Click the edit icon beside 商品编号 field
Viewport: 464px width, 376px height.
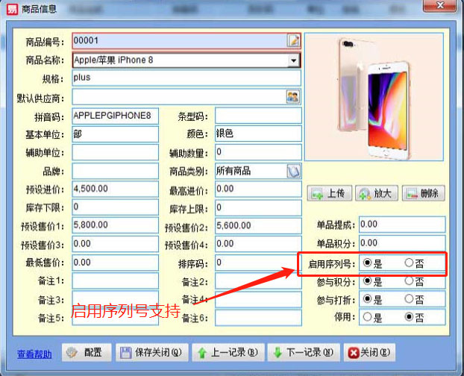[x=293, y=40]
